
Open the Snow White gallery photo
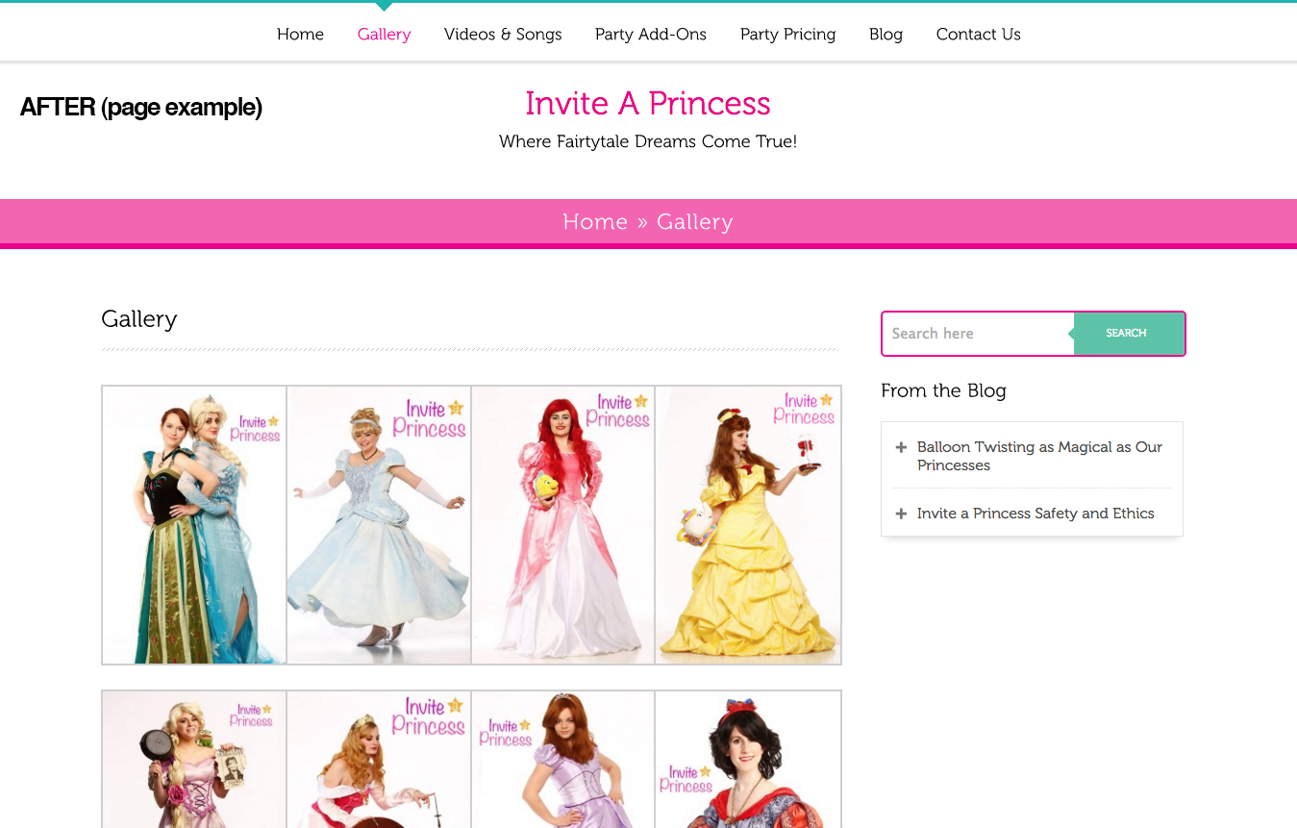[x=748, y=759]
